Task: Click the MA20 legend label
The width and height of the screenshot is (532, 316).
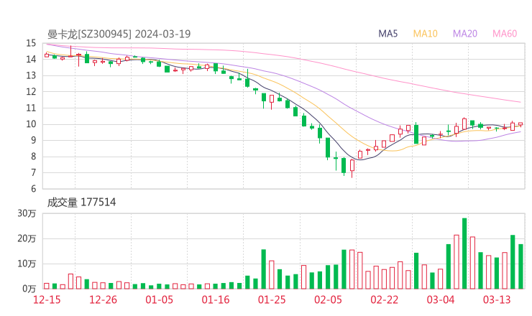Action: click(x=465, y=34)
